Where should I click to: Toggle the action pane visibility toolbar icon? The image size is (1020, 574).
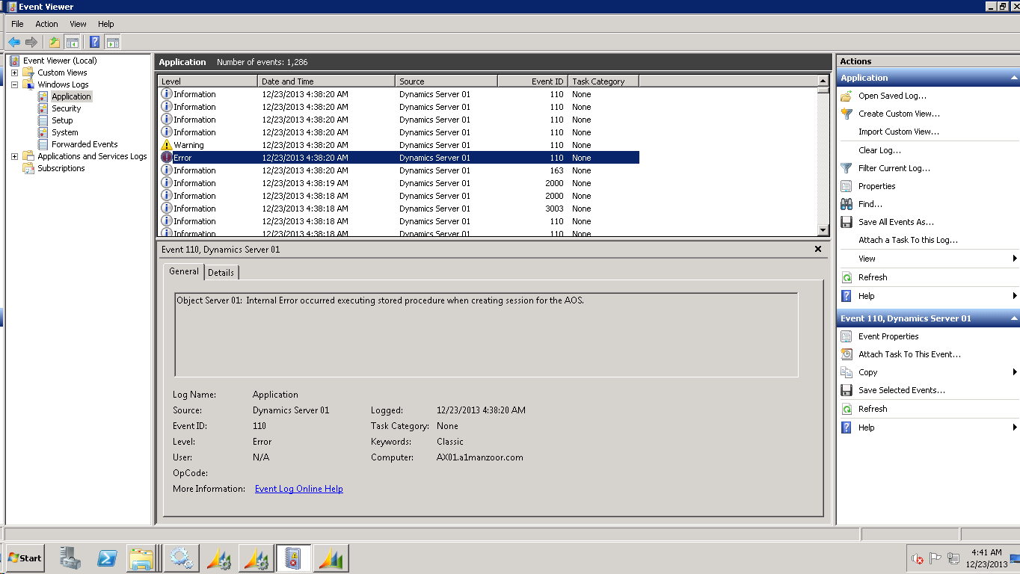(x=111, y=42)
